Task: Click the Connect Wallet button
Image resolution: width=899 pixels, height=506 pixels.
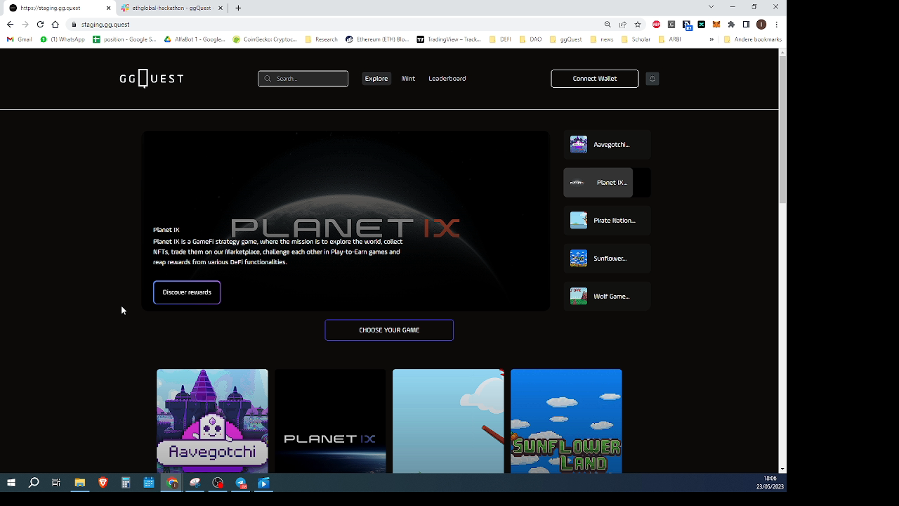Action: click(x=595, y=79)
